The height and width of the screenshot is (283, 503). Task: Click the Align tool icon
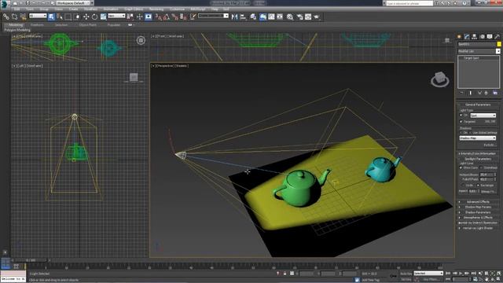click(243, 17)
